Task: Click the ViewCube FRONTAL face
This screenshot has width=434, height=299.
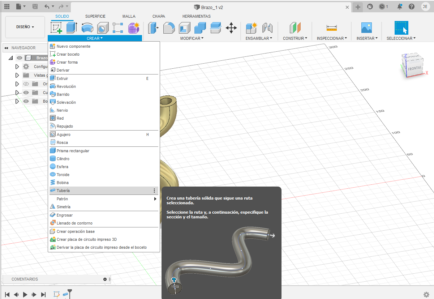Action: point(414,68)
